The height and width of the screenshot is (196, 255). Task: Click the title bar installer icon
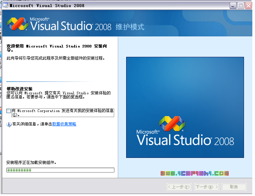(x=6, y=6)
